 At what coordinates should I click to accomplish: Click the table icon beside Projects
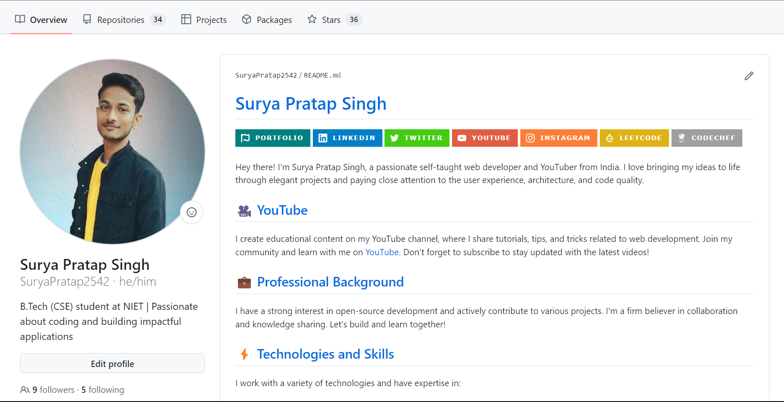pyautogui.click(x=186, y=19)
